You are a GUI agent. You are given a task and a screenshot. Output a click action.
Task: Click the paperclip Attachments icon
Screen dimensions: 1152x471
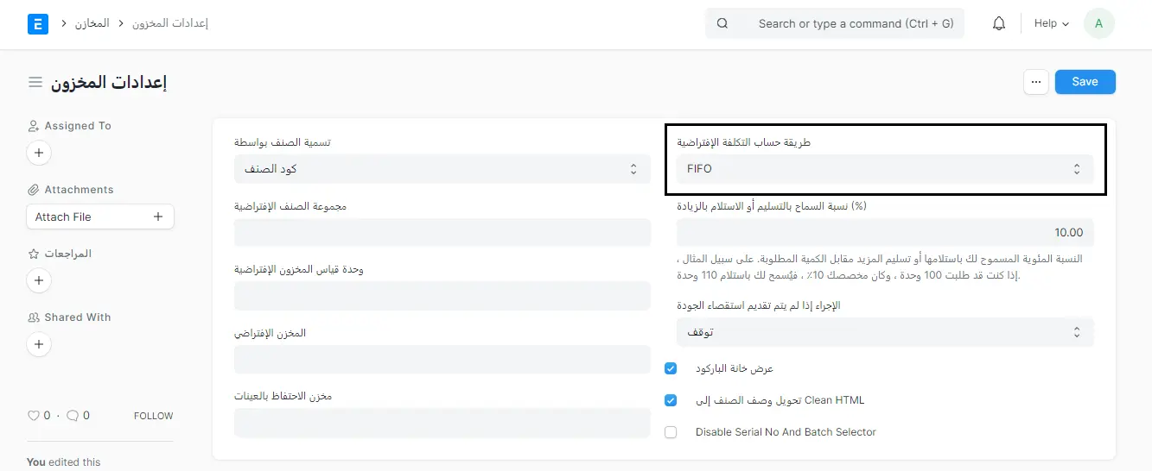pos(34,190)
